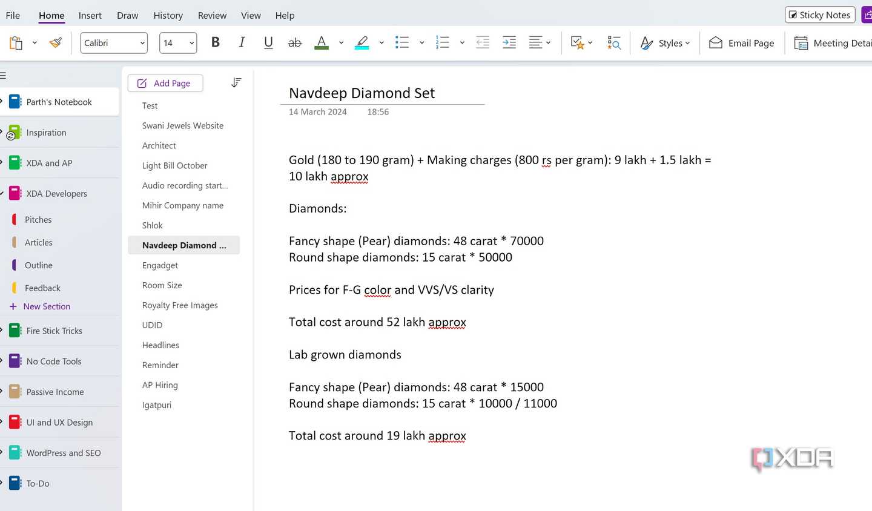872x511 pixels.
Task: Toggle the navigation hamburger menu
Action: point(3,76)
